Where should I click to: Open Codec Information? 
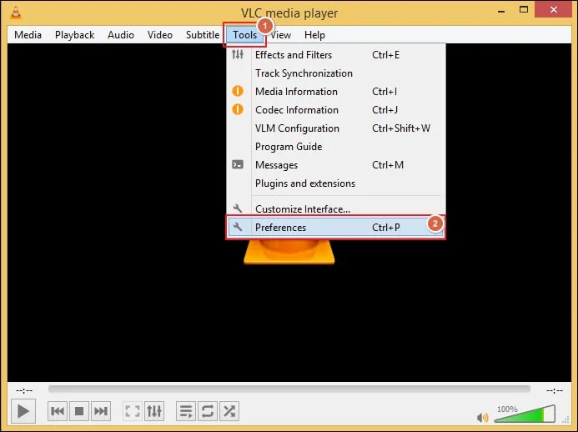335,110
